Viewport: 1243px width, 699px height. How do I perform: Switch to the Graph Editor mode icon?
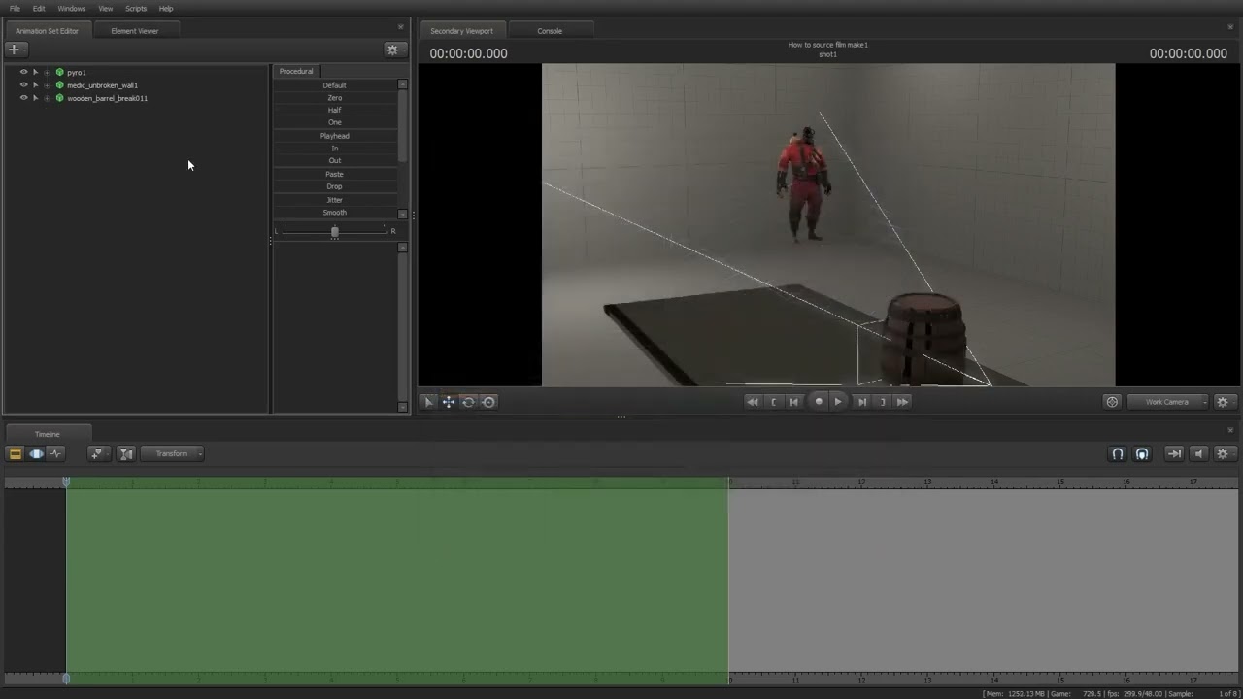55,453
